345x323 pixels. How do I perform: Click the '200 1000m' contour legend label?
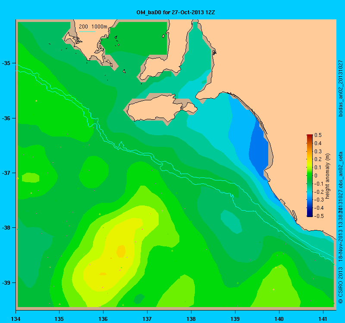pyautogui.click(x=93, y=27)
